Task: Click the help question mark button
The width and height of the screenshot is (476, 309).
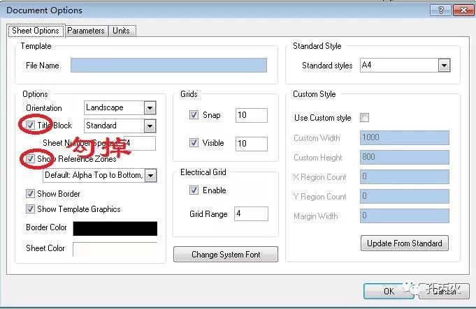Action: click(440, 10)
